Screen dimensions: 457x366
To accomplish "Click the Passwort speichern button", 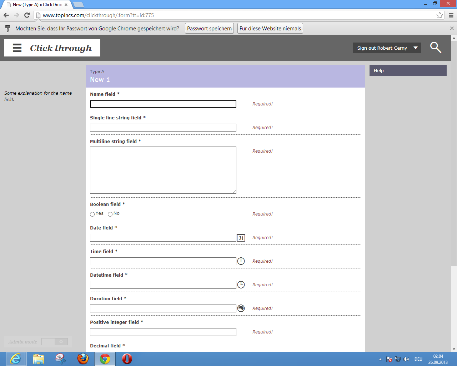I will [x=209, y=29].
